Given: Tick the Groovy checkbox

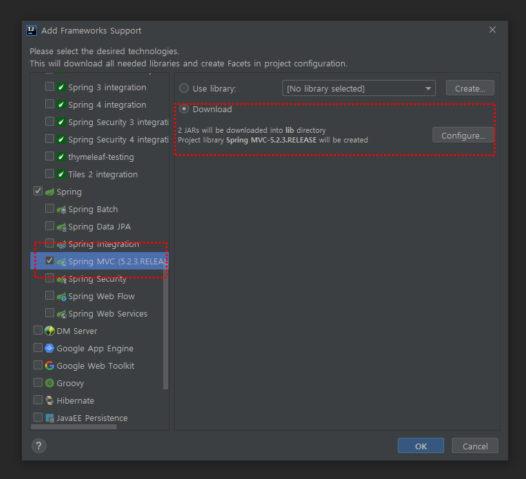Looking at the screenshot, I should coord(38,382).
